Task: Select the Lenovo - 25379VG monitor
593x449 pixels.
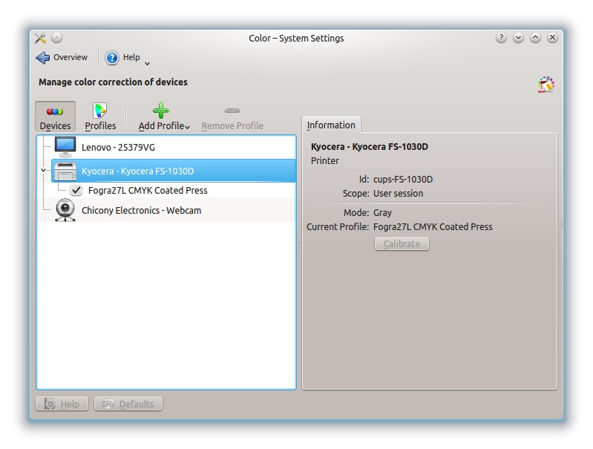Action: [x=166, y=147]
